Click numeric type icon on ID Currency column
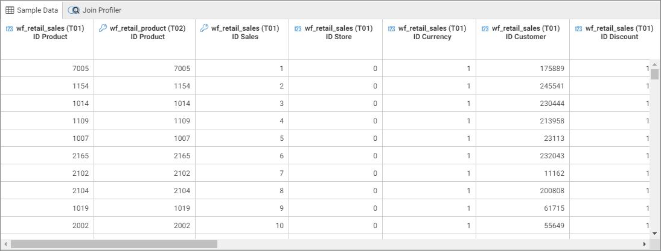Image resolution: width=661 pixels, height=251 pixels. [391, 28]
